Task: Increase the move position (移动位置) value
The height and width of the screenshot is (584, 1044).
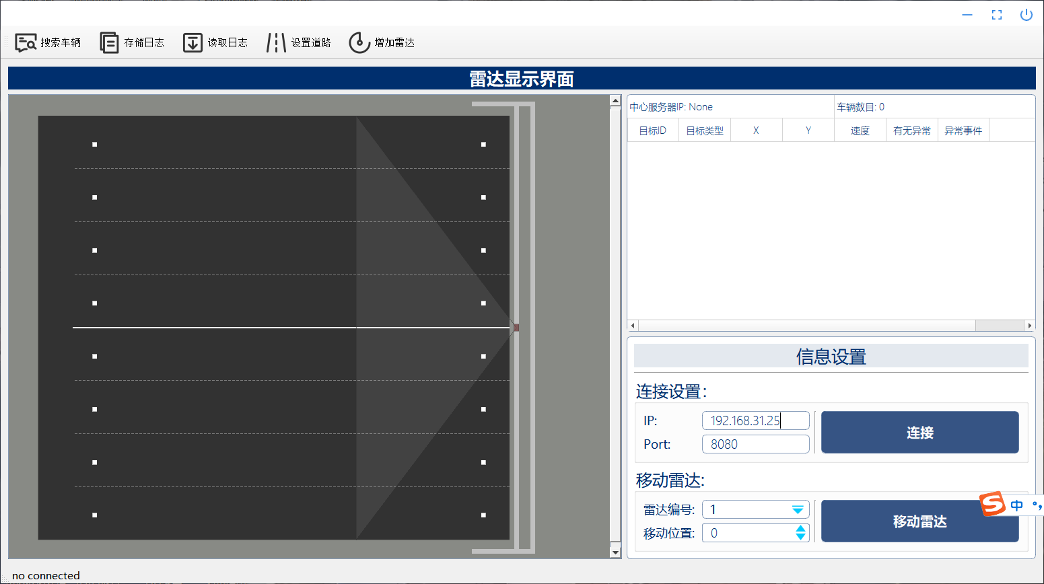Action: [800, 529]
